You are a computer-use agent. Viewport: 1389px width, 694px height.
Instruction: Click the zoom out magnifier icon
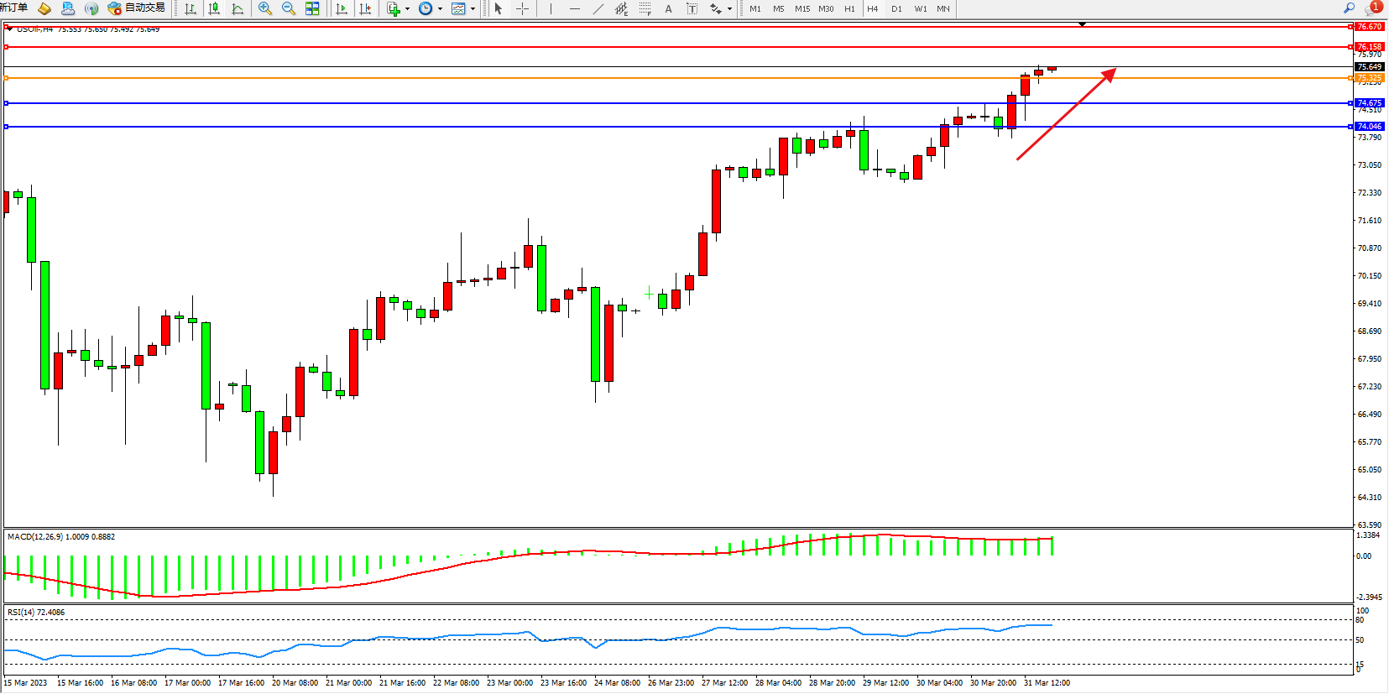(x=289, y=8)
